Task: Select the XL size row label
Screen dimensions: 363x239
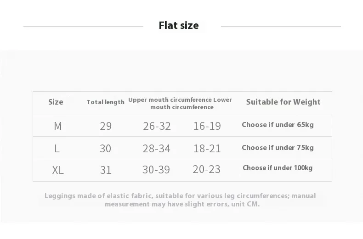Action: [x=58, y=170]
